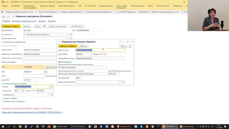Open the Элемент ОКТМО link icon in dialog

[105, 54]
